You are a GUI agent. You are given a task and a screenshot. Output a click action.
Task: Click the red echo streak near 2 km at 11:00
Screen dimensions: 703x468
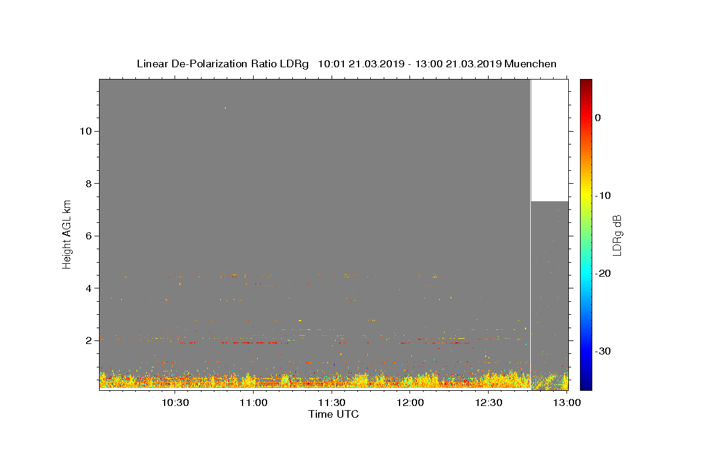click(255, 343)
